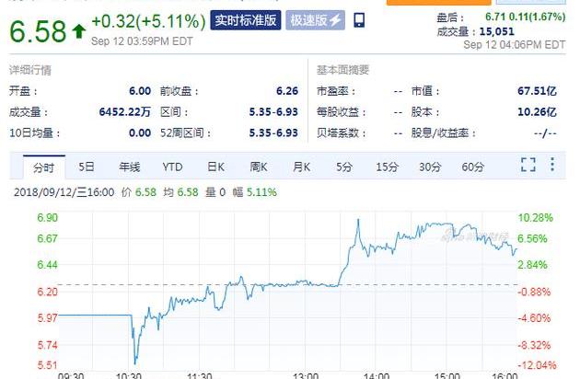Select the 15分 interval tab
Image resolution: width=580 pixels, height=379 pixels.
point(387,167)
